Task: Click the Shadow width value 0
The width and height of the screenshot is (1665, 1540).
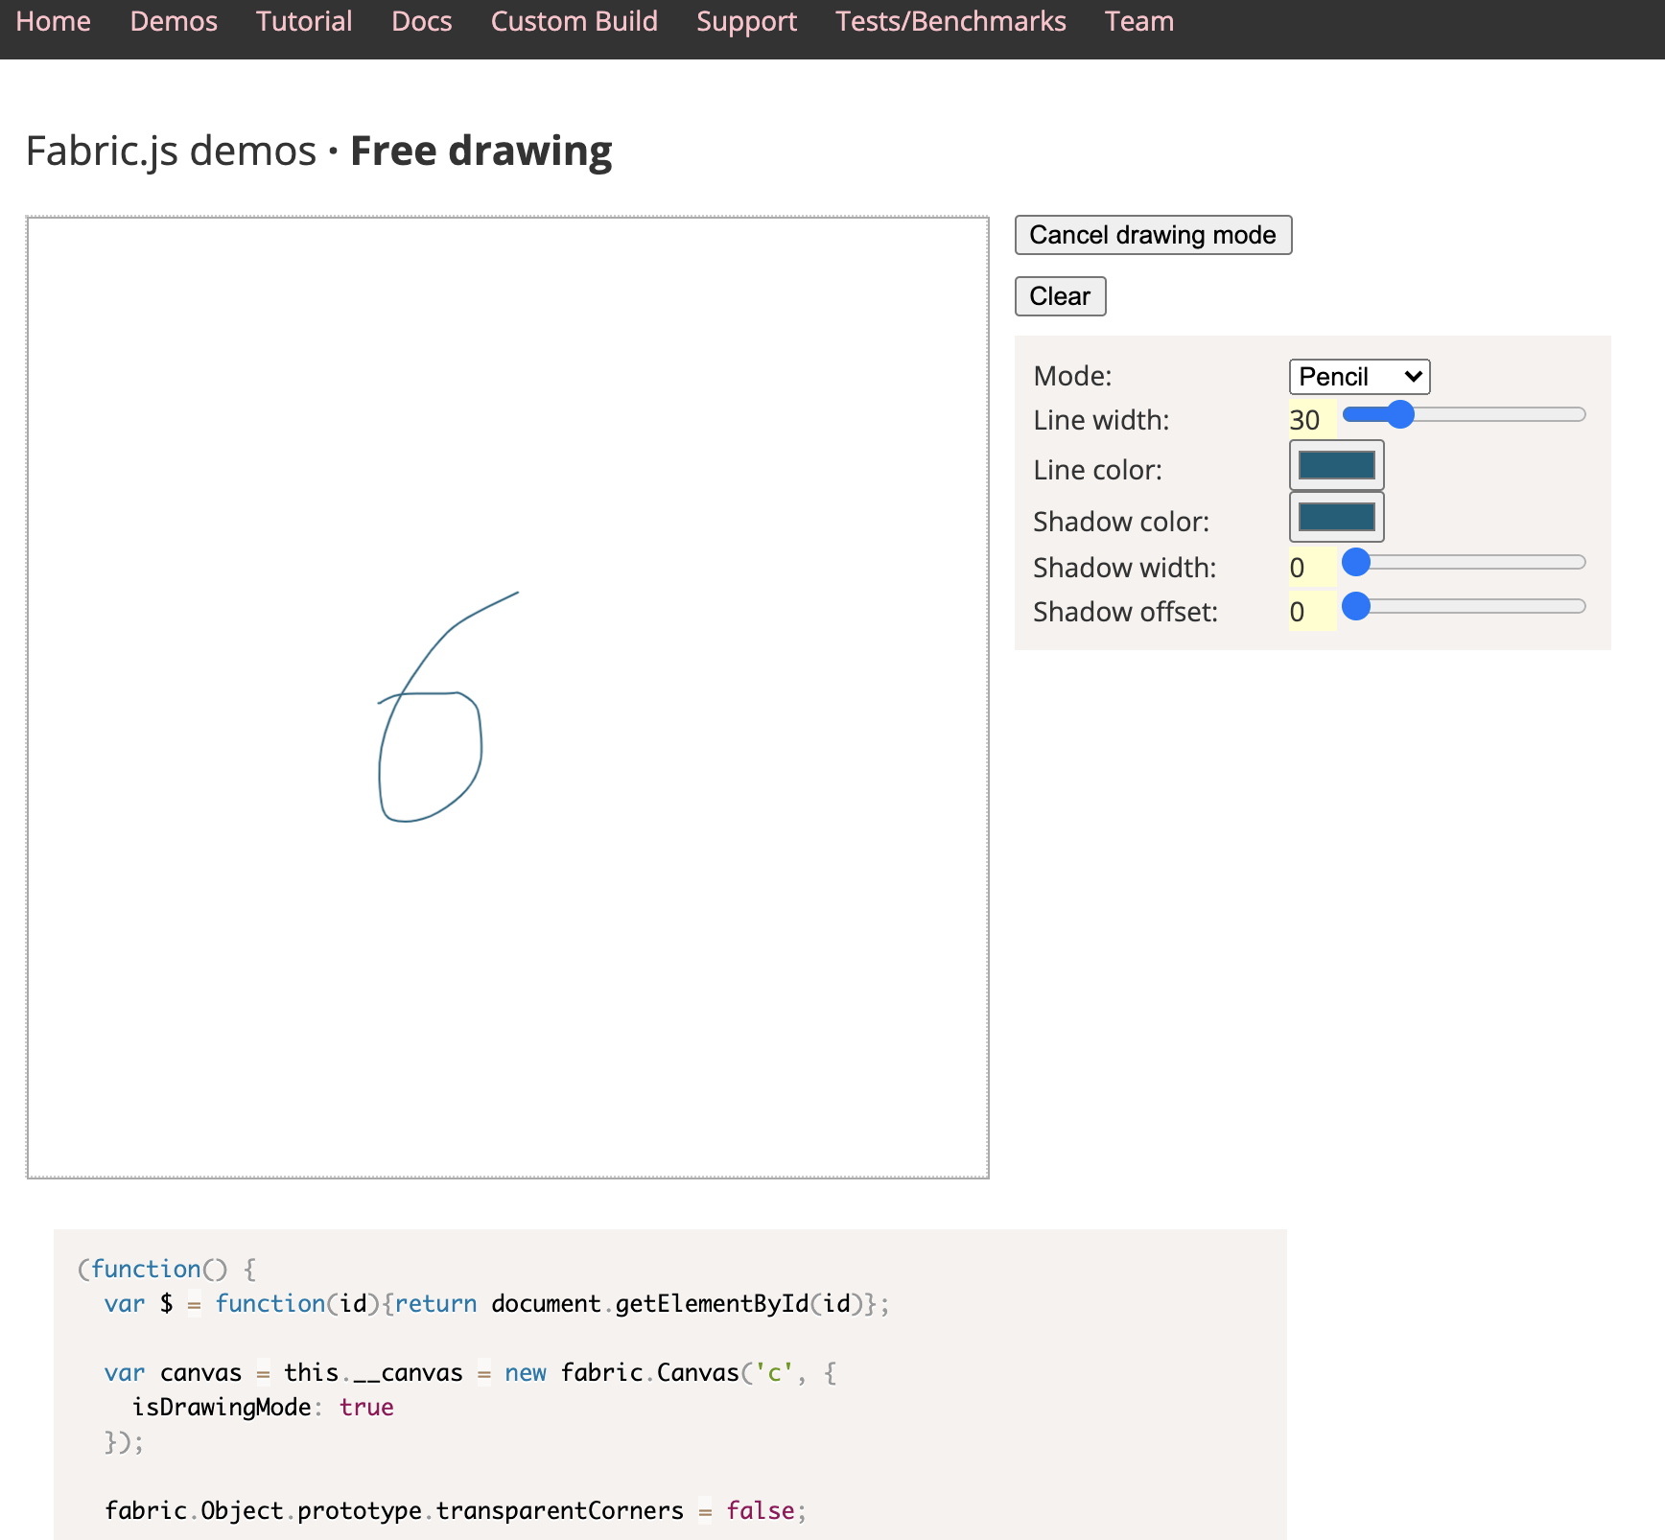Action: [x=1311, y=568]
